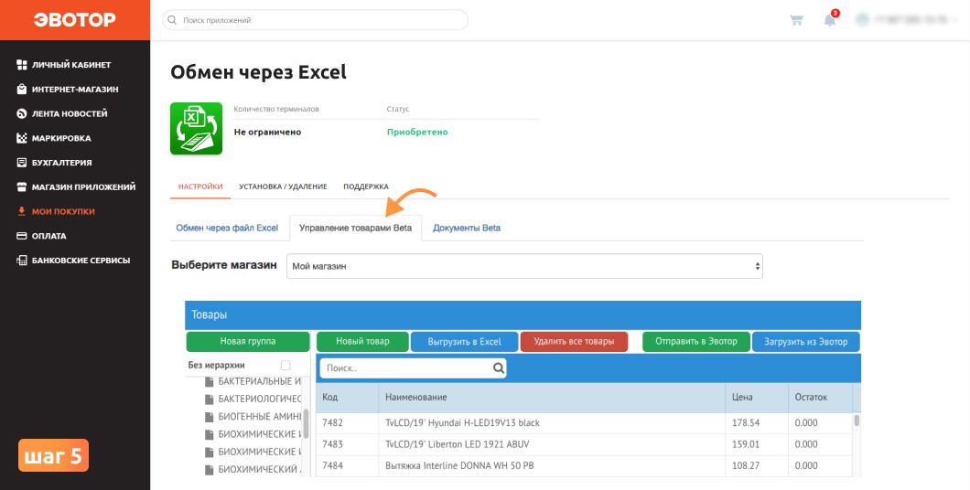Click the Новый товар button
The height and width of the screenshot is (490, 970).
coord(362,342)
